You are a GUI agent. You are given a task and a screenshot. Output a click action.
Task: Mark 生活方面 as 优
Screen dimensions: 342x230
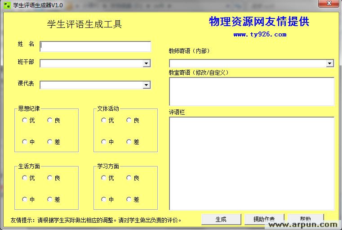click(x=29, y=178)
